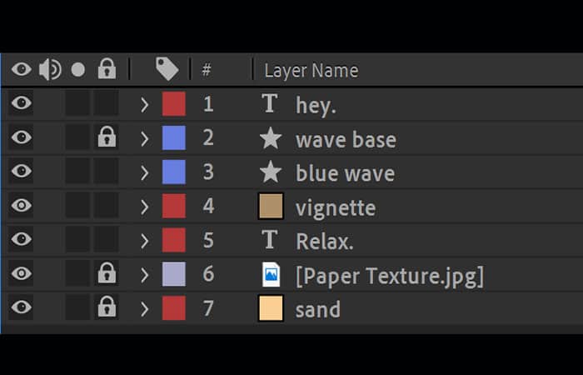Click the Layer Name column header
This screenshot has height=375, width=583.
coord(311,70)
